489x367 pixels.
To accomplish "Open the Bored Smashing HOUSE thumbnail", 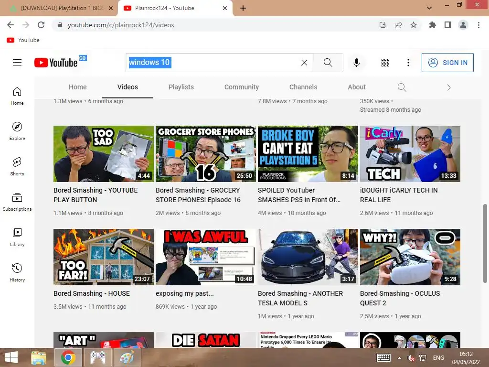I will pos(104,257).
